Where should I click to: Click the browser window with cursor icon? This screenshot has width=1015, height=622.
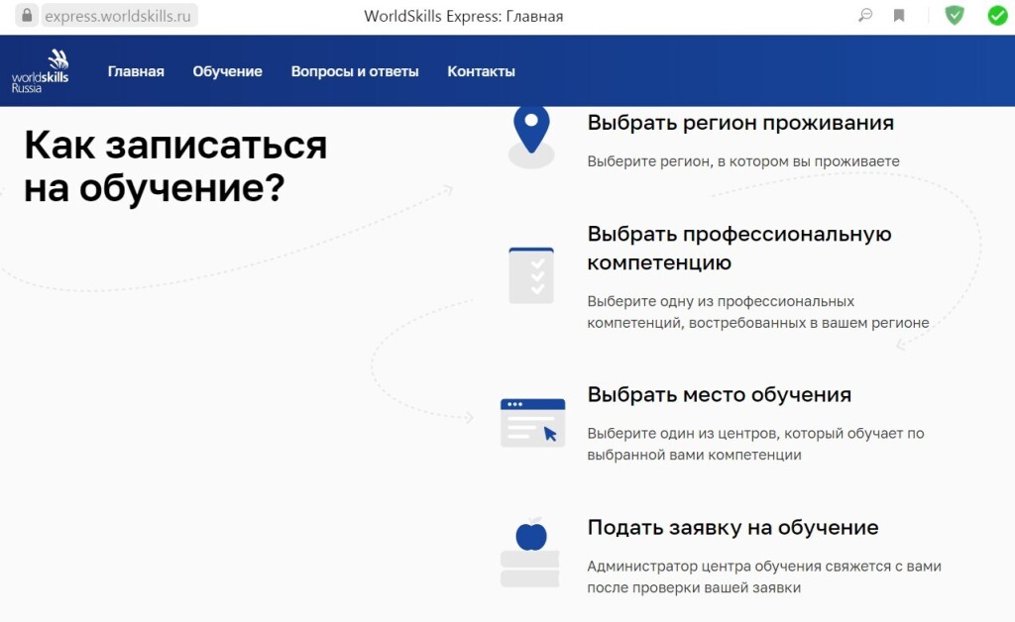pyautogui.click(x=532, y=422)
